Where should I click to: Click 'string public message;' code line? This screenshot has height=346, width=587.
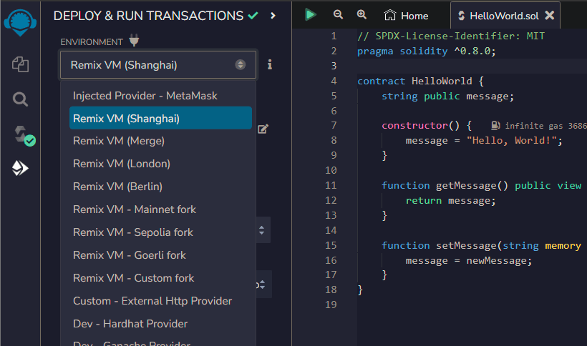447,96
